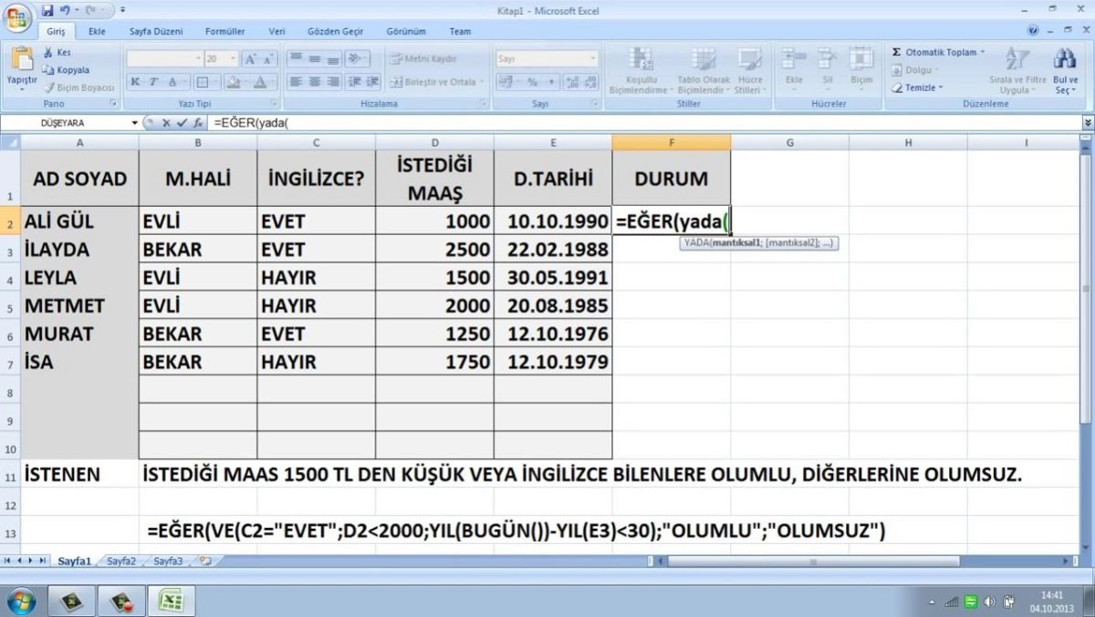Expand the Temizle dropdown menu

[x=941, y=88]
